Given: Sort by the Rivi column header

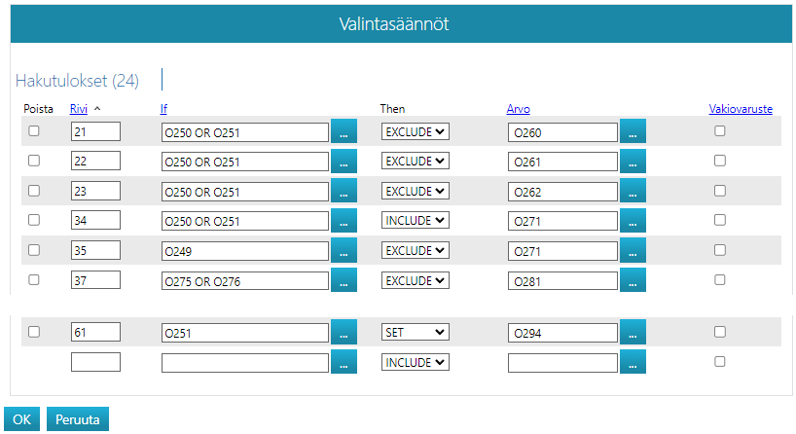Looking at the screenshot, I should pos(80,109).
